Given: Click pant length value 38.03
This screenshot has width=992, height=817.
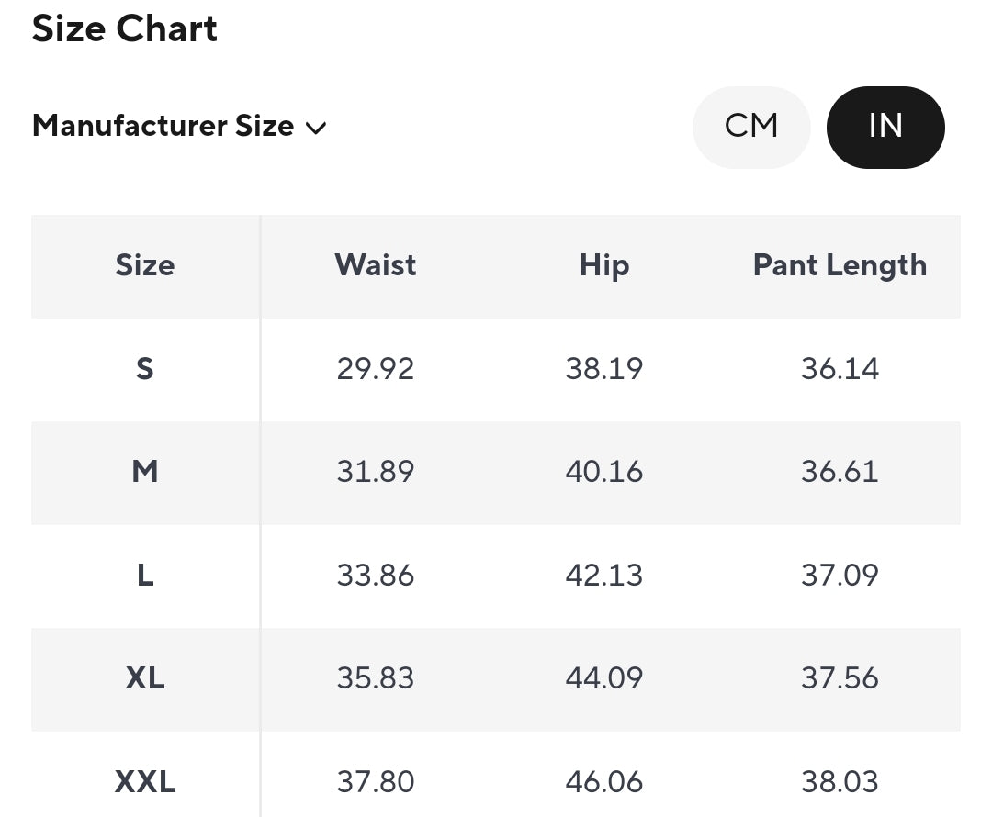Looking at the screenshot, I should point(840,782).
